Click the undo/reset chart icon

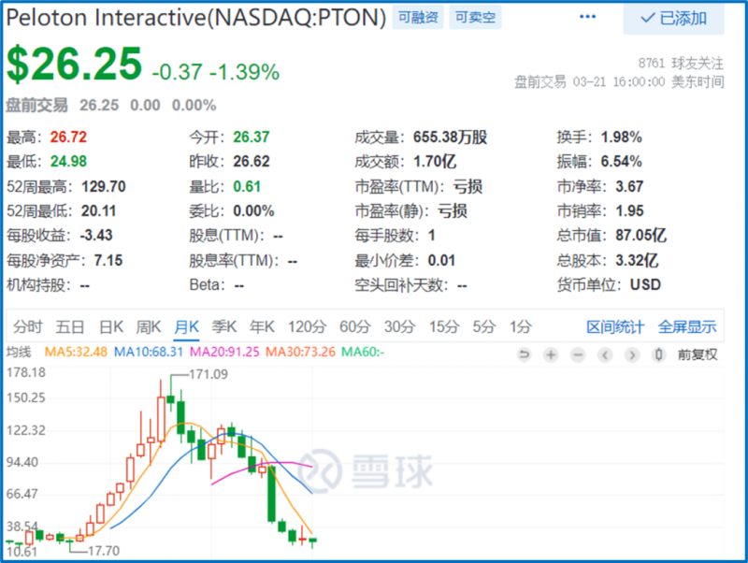pos(524,354)
